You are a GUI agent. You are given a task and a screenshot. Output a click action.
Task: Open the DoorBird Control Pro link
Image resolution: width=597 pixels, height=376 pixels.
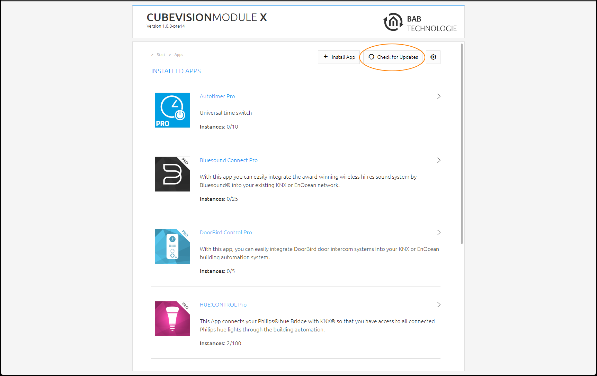[226, 233]
